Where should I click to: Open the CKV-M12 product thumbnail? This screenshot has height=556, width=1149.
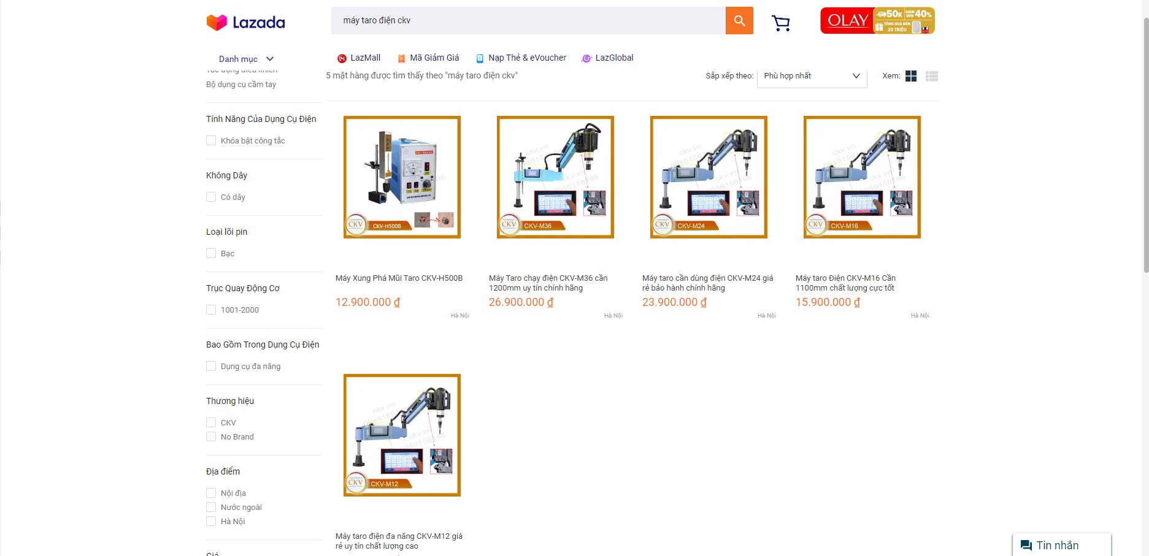pyautogui.click(x=402, y=435)
